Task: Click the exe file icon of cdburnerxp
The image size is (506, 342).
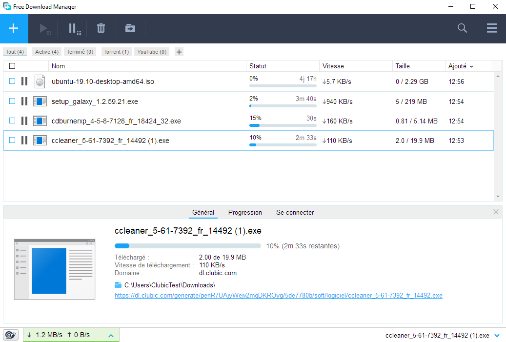Action: click(40, 121)
